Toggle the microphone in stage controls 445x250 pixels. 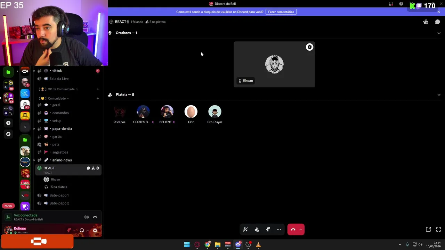268,230
